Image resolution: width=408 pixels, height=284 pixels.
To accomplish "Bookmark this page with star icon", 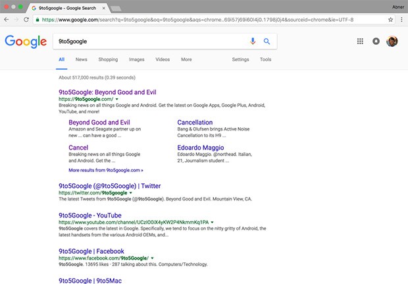I will pos(391,20).
